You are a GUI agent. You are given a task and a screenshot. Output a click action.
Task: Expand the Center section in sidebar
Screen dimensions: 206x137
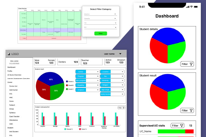click(x=10, y=82)
